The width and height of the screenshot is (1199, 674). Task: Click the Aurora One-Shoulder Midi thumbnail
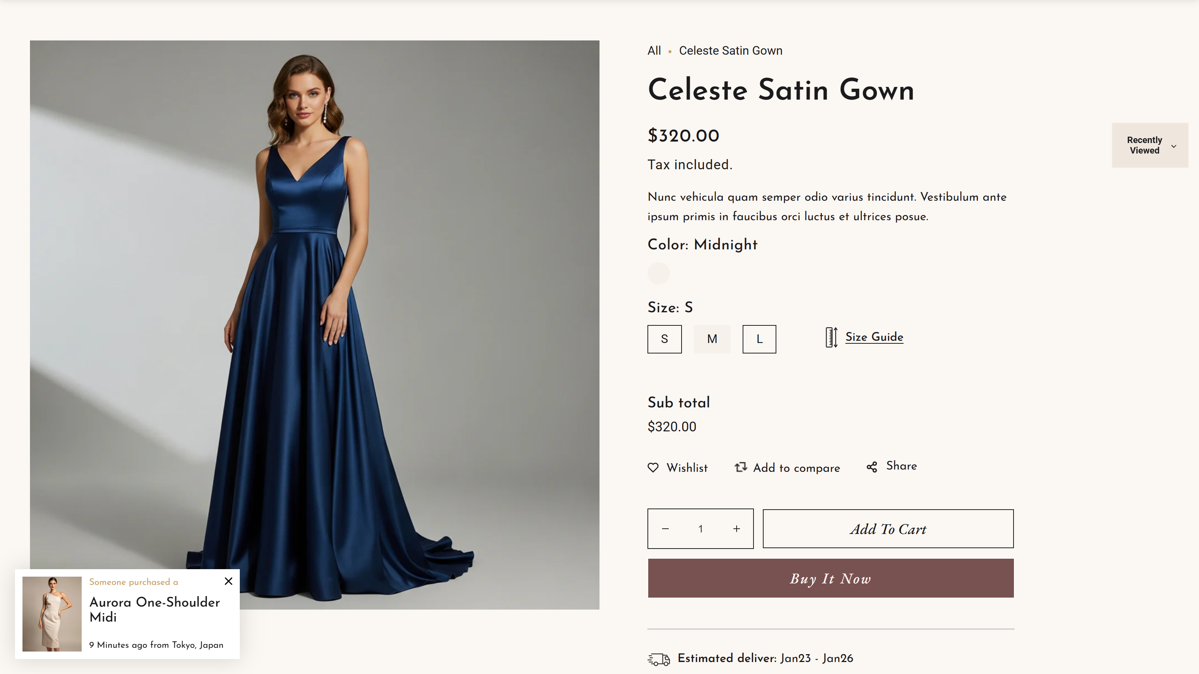[51, 614]
